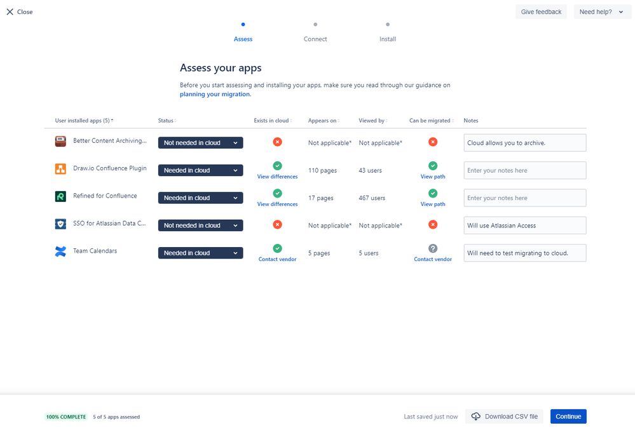Viewport: 635px width, 430px height.
Task: Open the planning your migration link
Action: [x=215, y=94]
